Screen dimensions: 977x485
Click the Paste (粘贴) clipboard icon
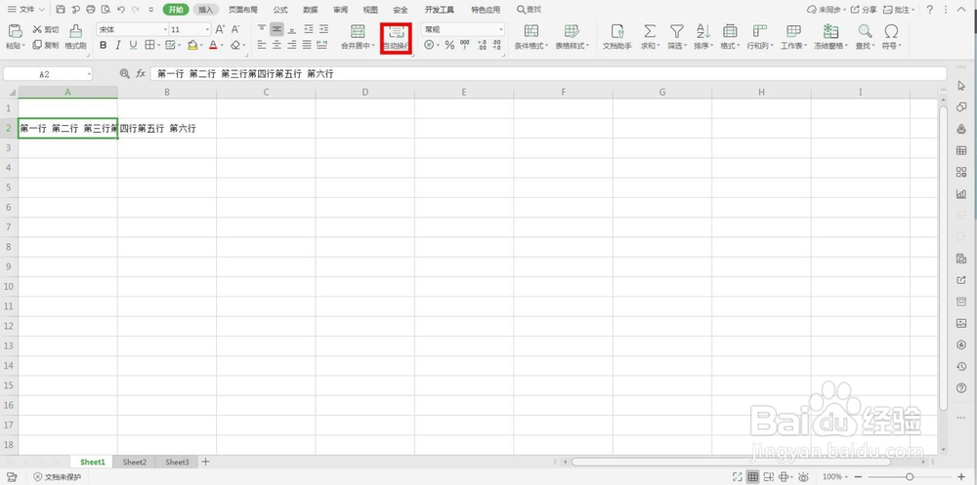click(x=15, y=31)
